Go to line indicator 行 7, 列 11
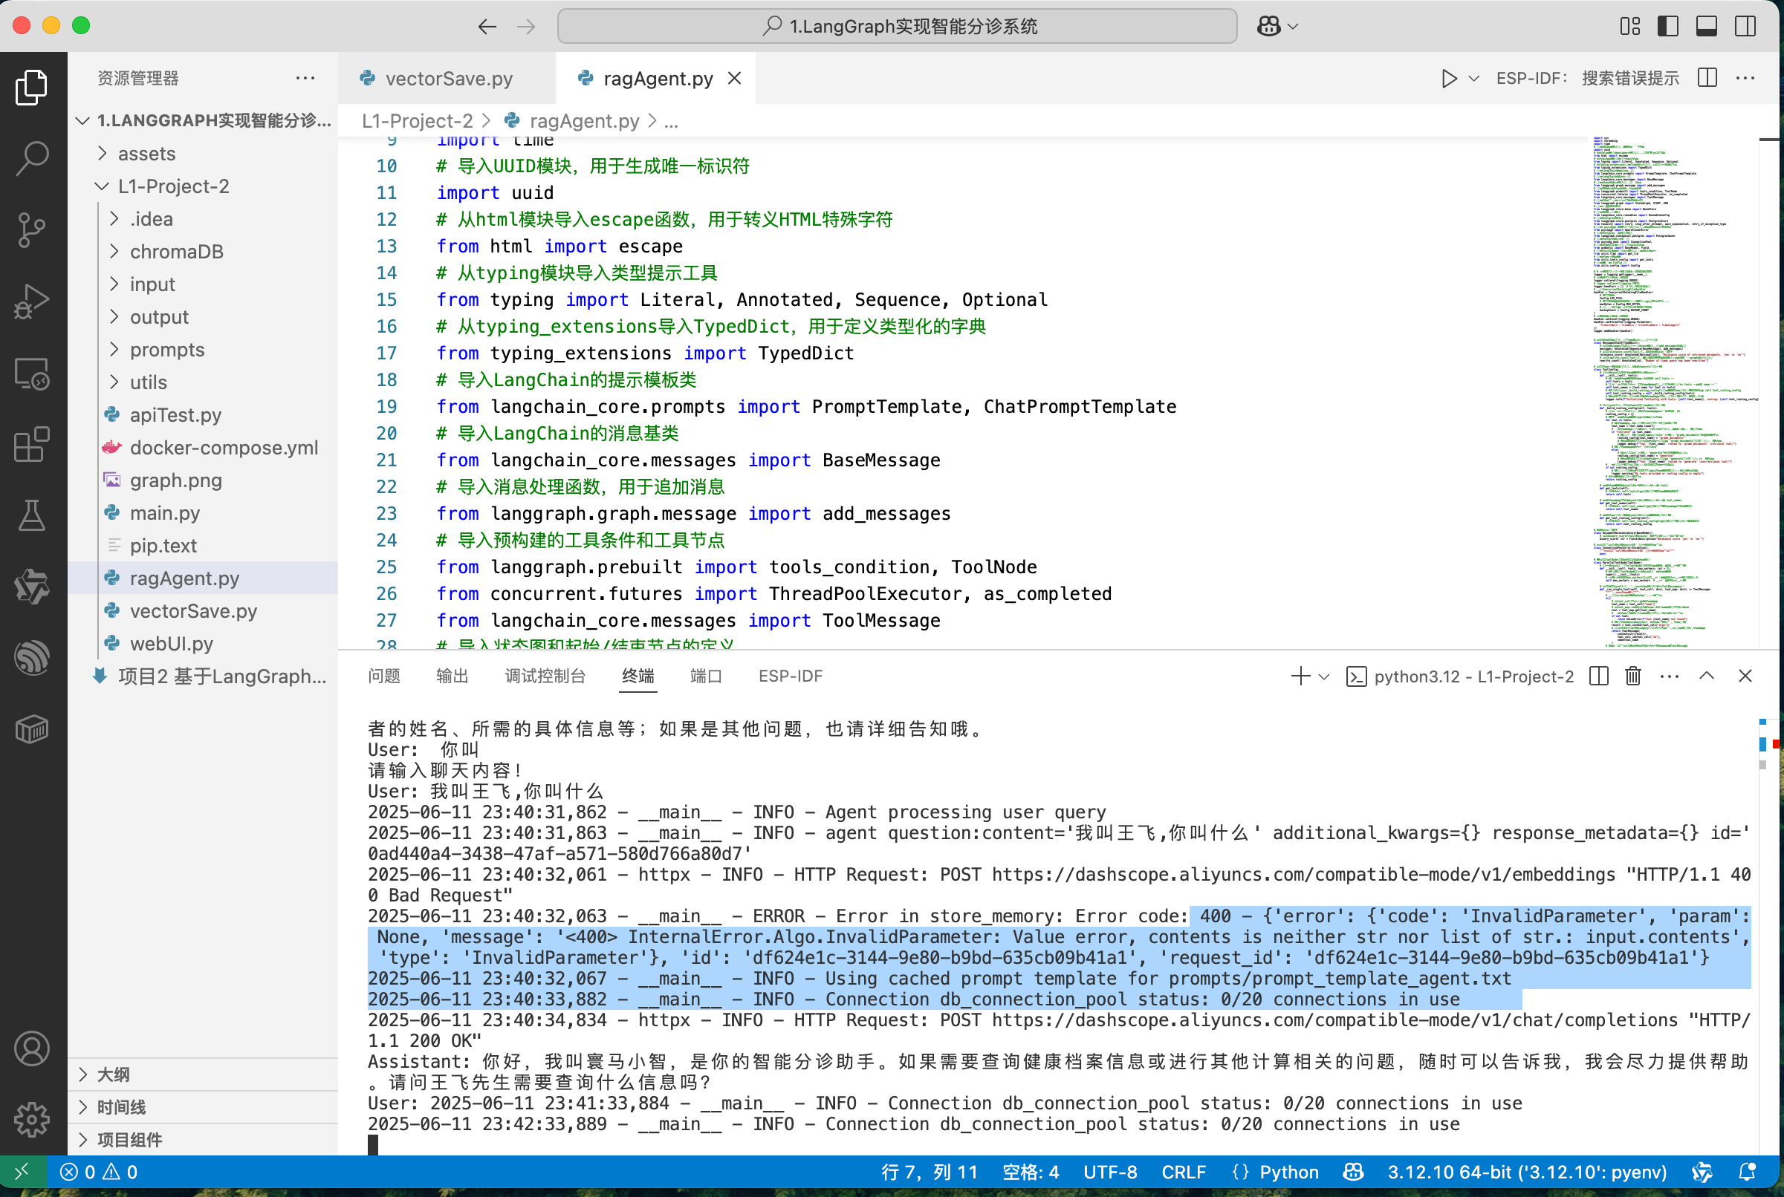 pyautogui.click(x=930, y=1172)
